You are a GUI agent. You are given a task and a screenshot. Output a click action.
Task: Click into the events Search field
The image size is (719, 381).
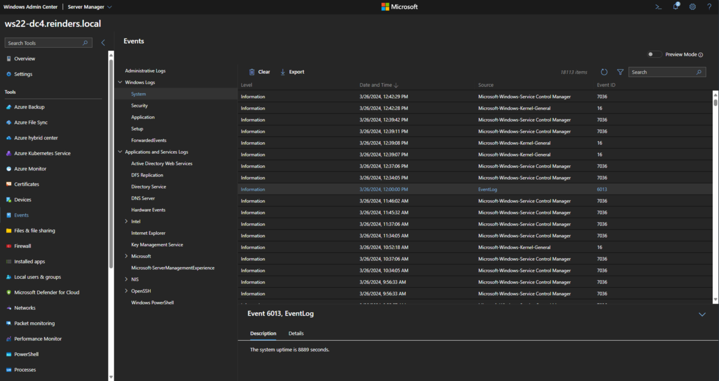pos(665,72)
